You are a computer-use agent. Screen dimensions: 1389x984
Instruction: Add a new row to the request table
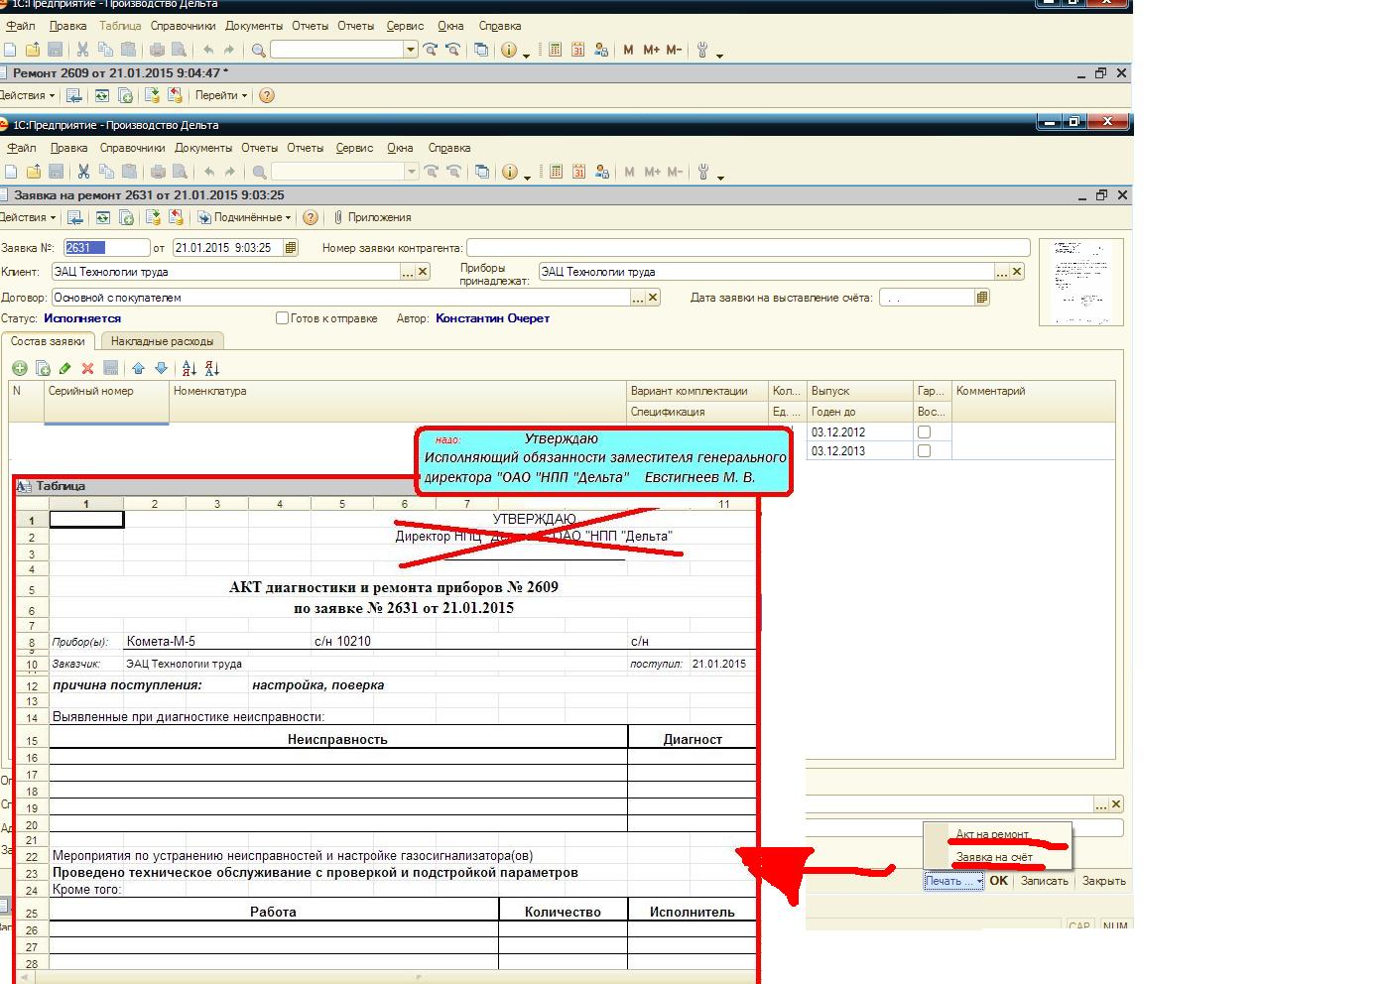click(x=19, y=368)
